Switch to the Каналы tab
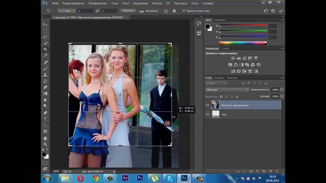 click(x=219, y=78)
